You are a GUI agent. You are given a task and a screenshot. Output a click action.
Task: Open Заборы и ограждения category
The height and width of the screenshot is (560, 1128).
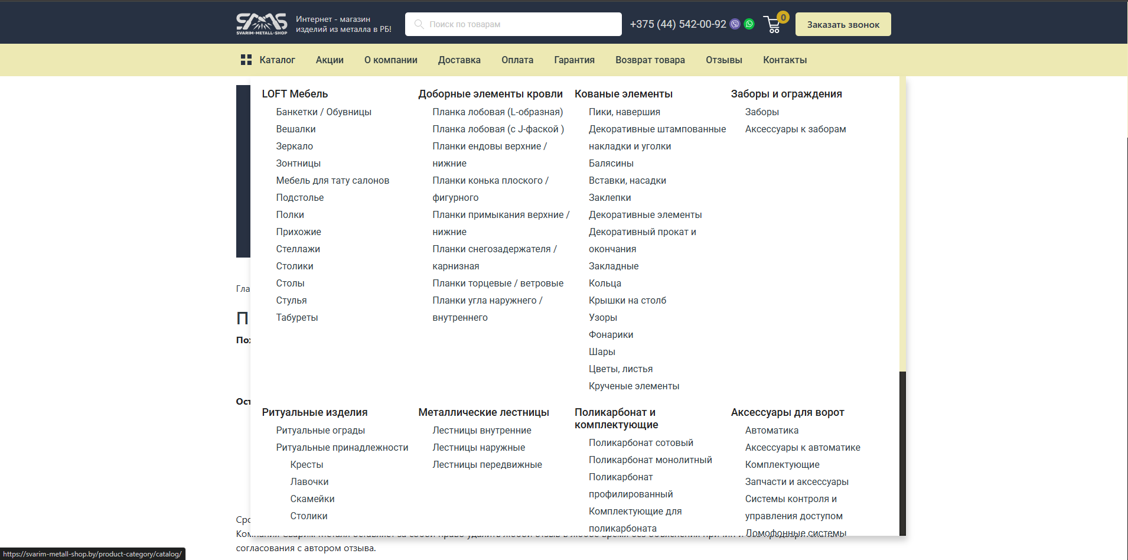click(x=787, y=94)
